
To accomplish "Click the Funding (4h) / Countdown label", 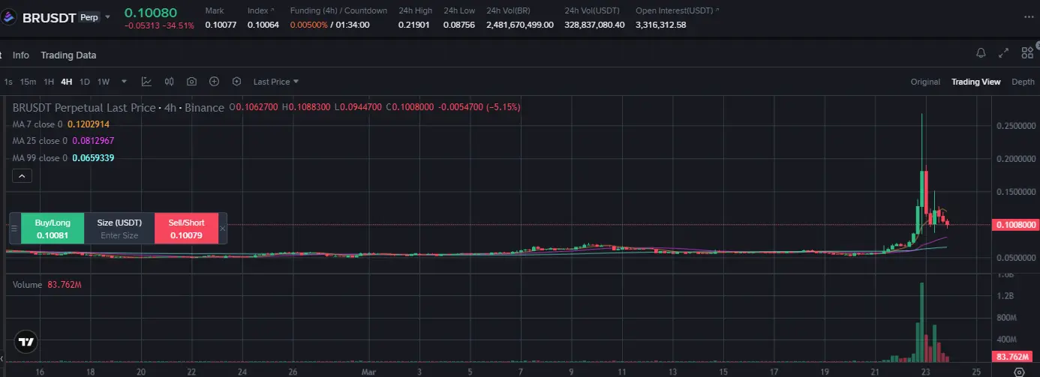I will tap(338, 10).
